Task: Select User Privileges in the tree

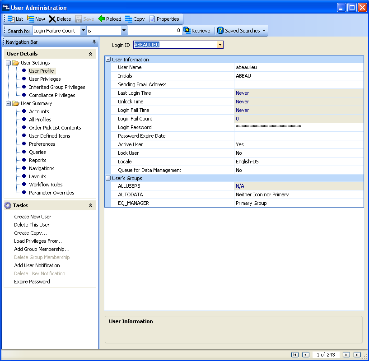Action: click(x=45, y=79)
